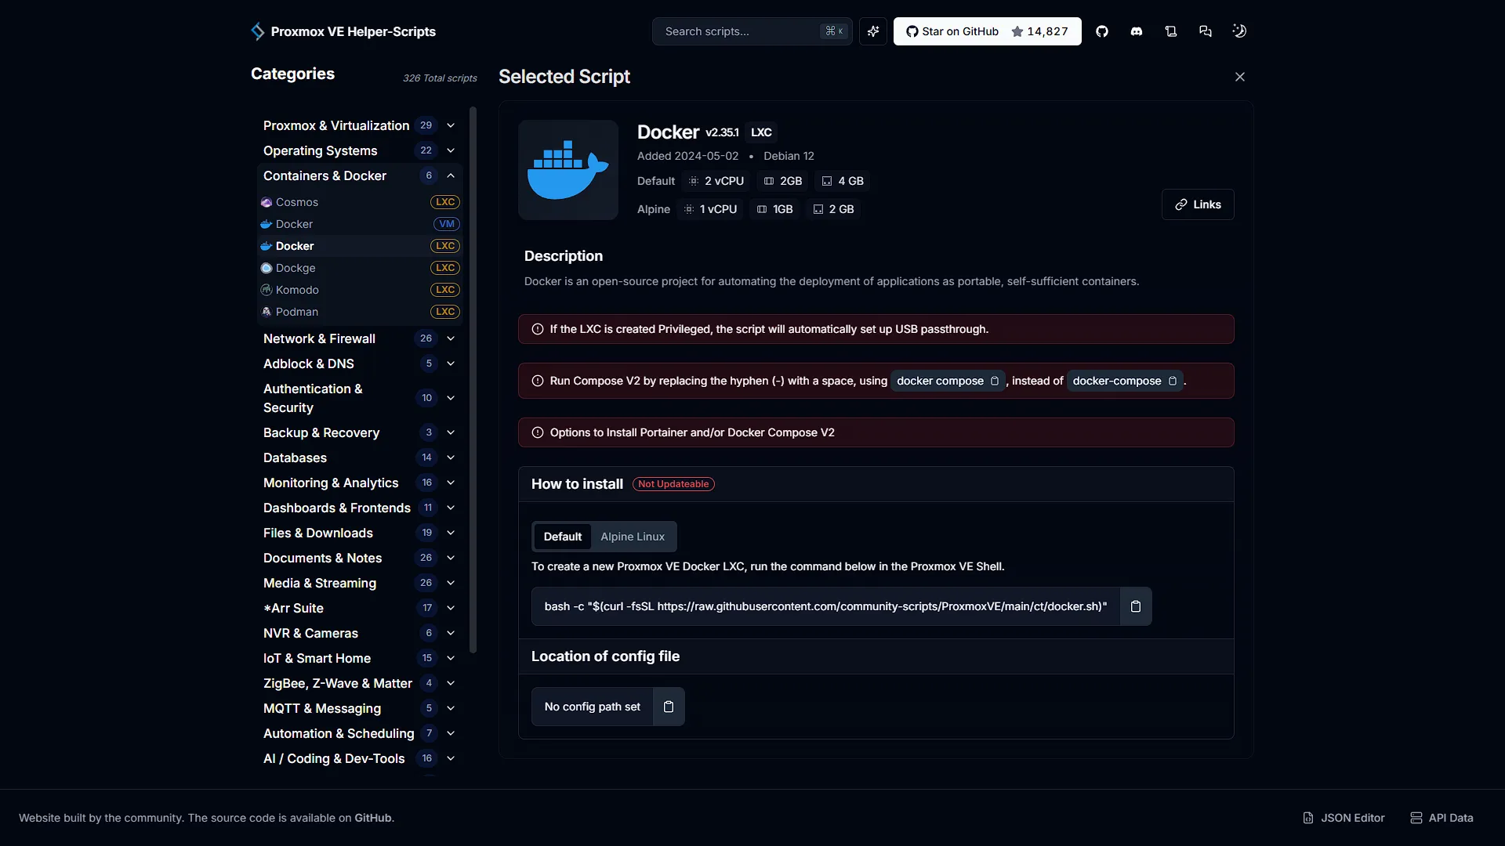Viewport: 1505px width, 846px height.
Task: Expand MQTT & Messaging category
Action: (x=360, y=708)
